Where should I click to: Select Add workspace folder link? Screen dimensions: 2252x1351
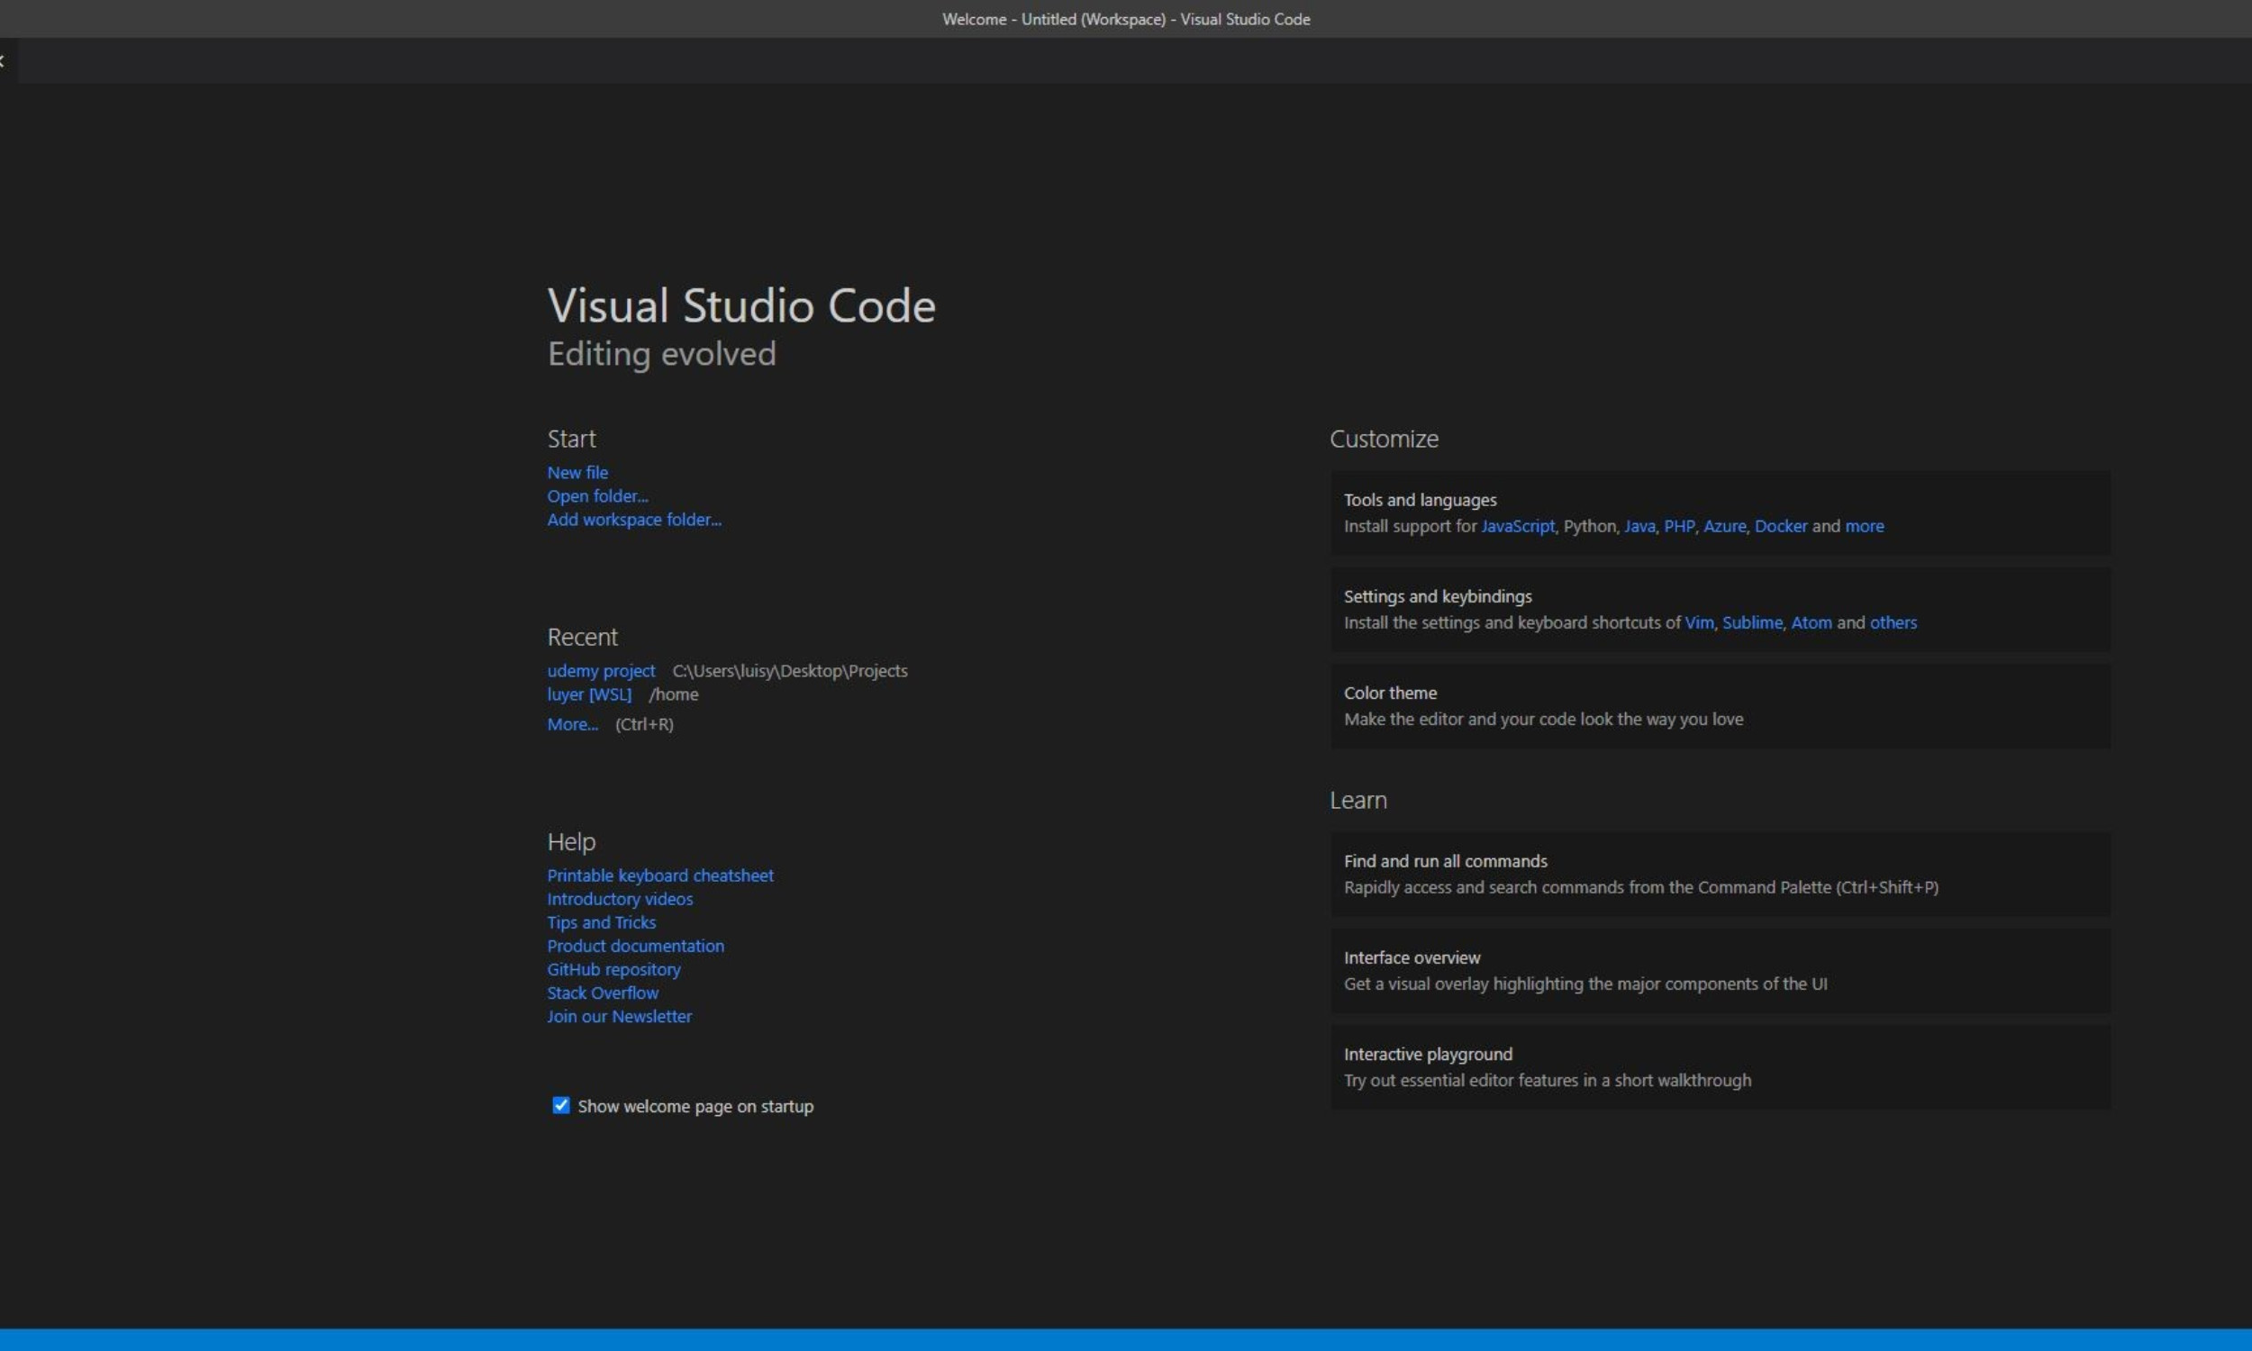click(x=633, y=520)
